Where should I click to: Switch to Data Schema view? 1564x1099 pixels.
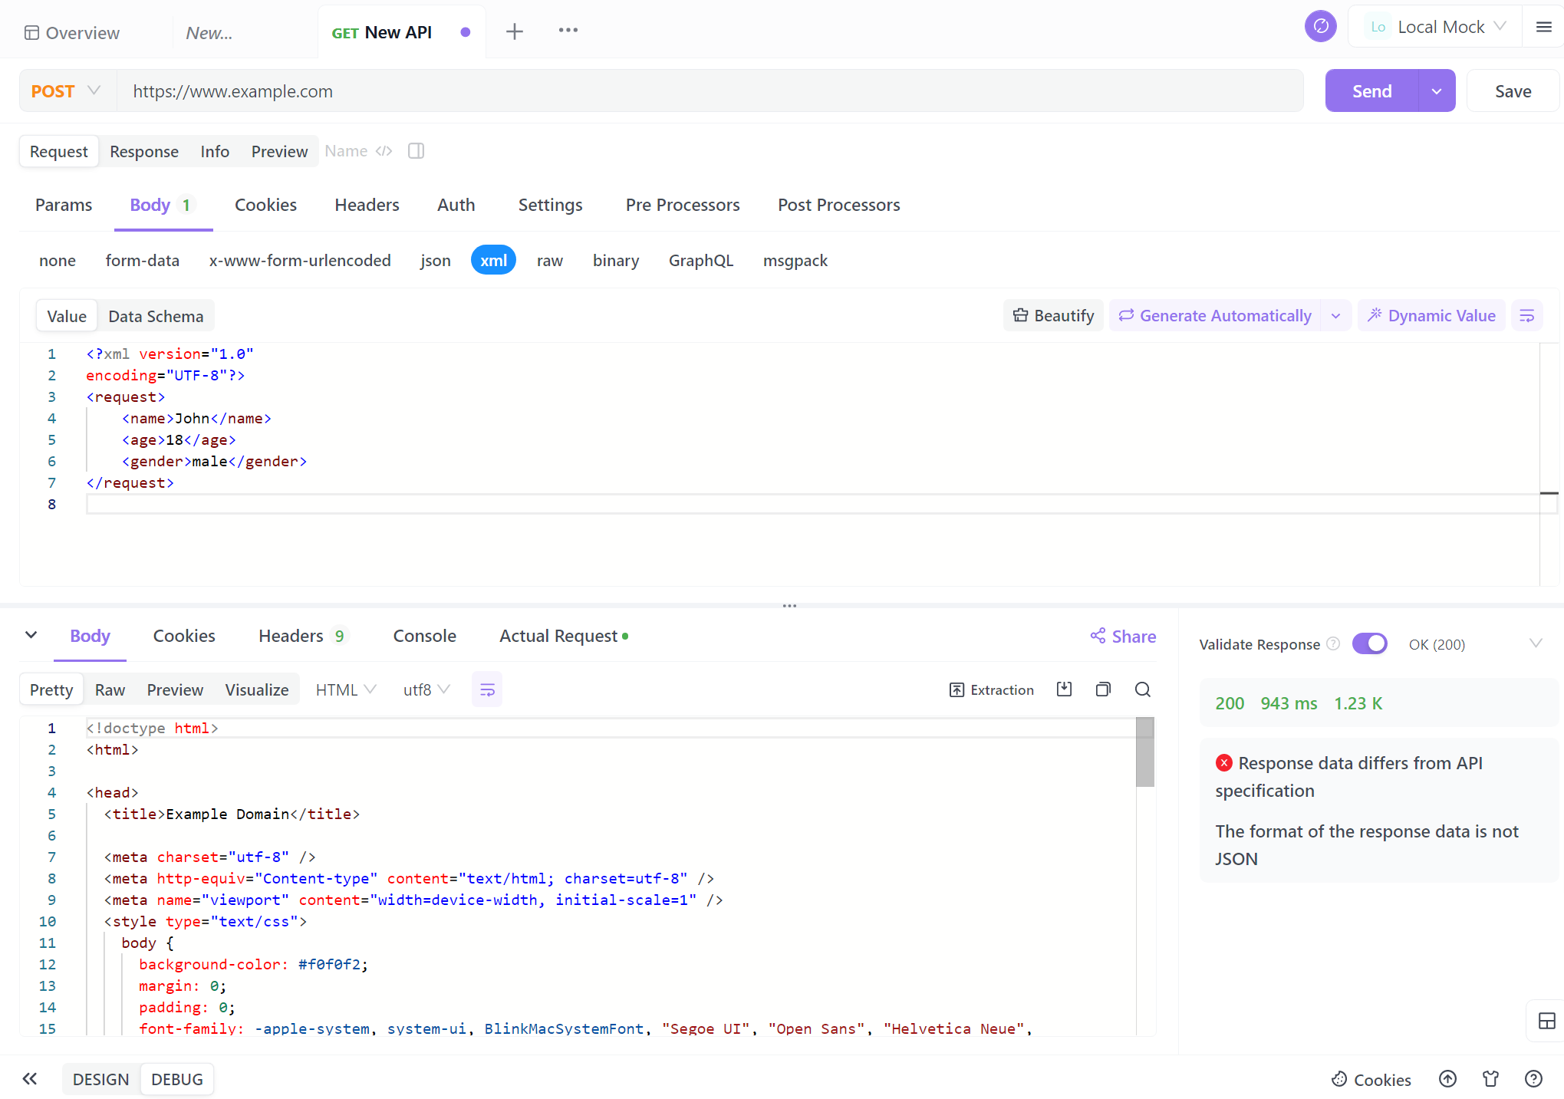tap(156, 317)
